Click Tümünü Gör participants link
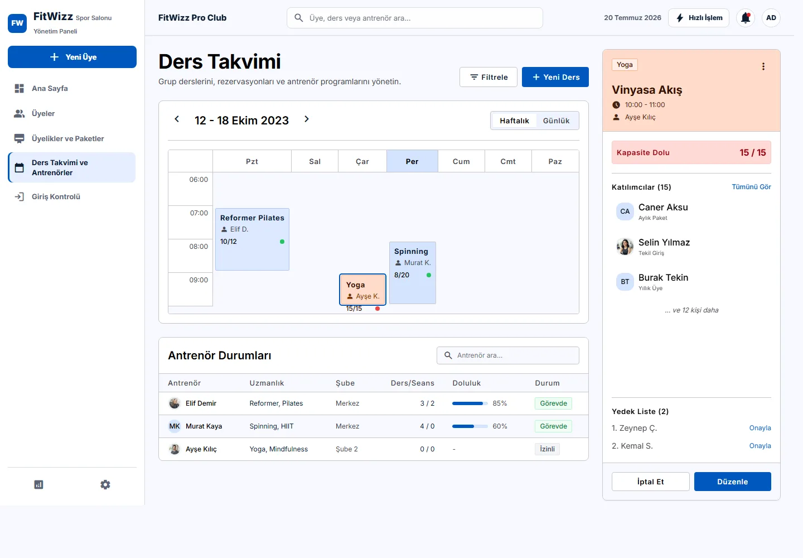 [751, 187]
